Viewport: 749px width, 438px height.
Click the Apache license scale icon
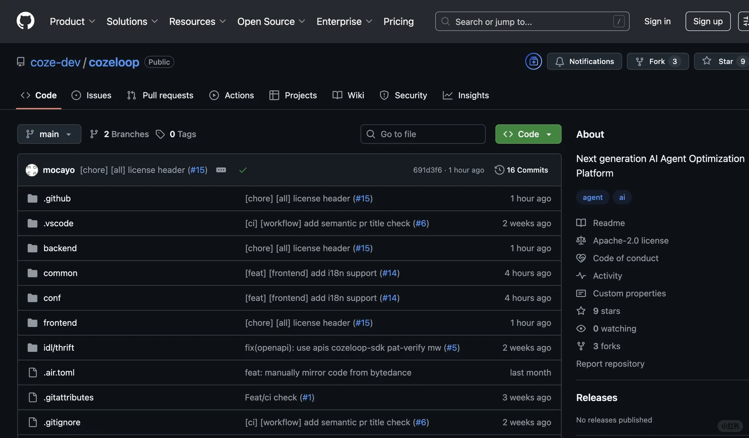(x=581, y=240)
